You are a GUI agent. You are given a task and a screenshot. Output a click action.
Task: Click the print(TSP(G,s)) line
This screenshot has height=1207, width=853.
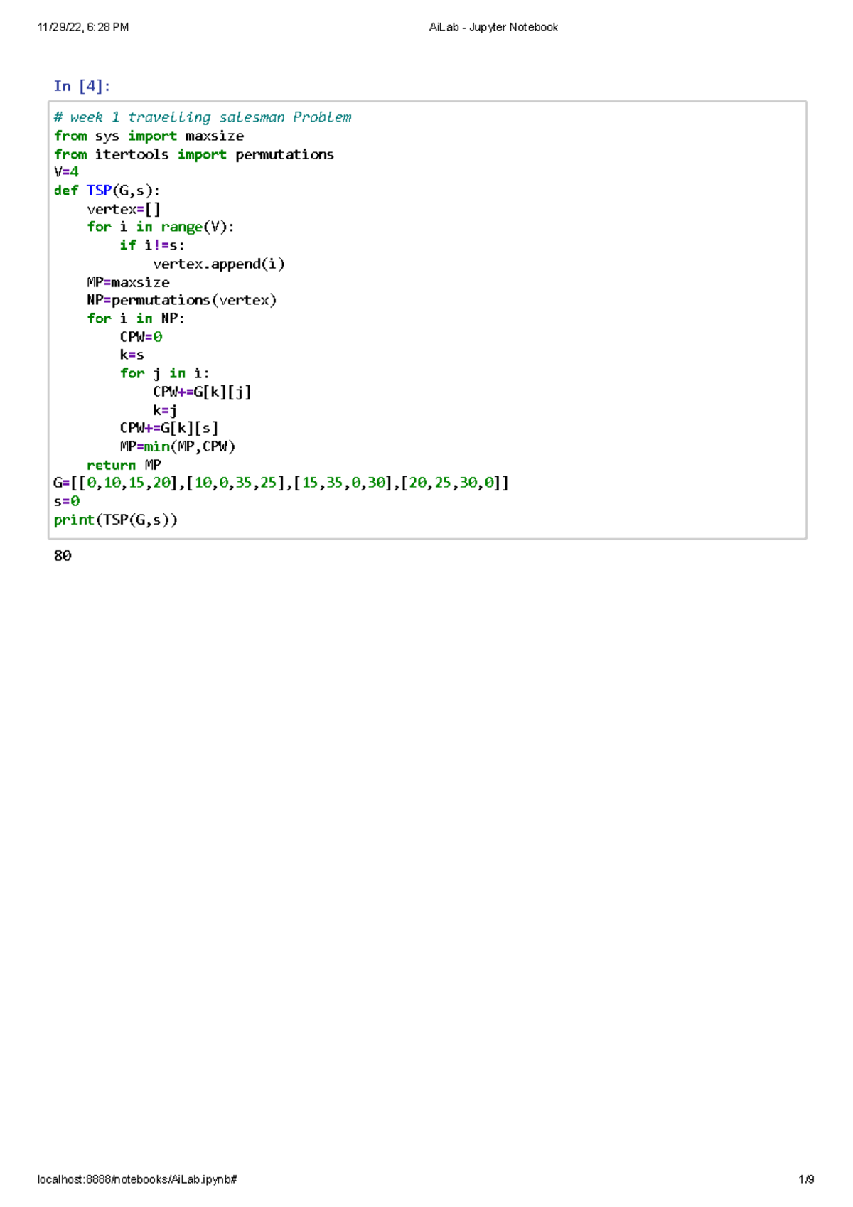pyautogui.click(x=115, y=520)
